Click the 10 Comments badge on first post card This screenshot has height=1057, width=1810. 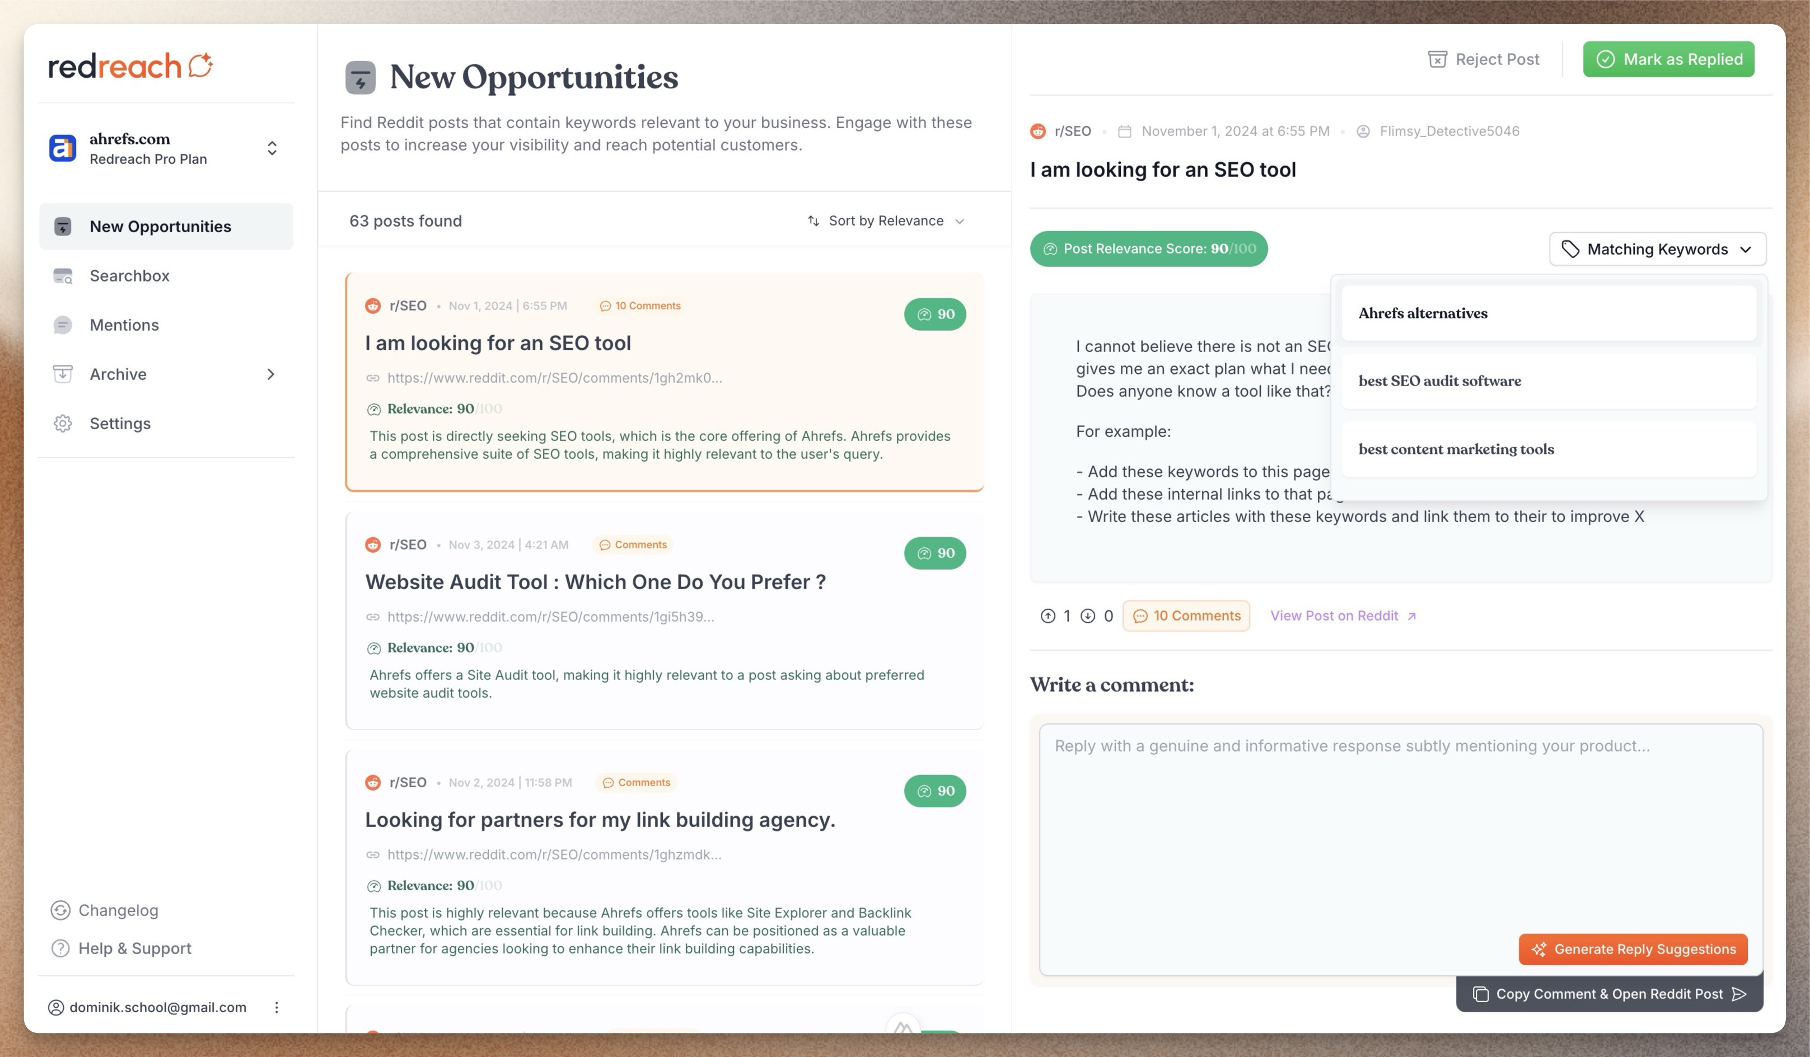click(640, 306)
